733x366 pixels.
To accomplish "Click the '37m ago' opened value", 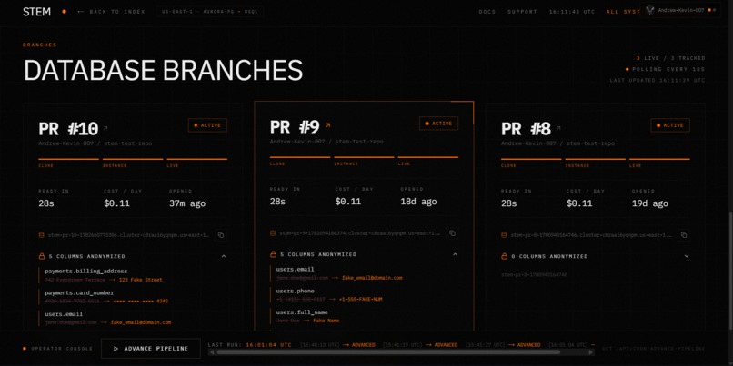I will point(187,203).
